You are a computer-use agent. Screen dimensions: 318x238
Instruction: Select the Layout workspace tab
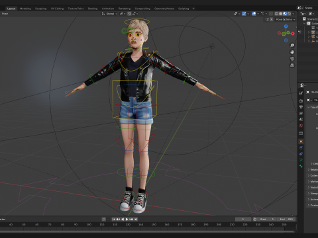coord(11,9)
